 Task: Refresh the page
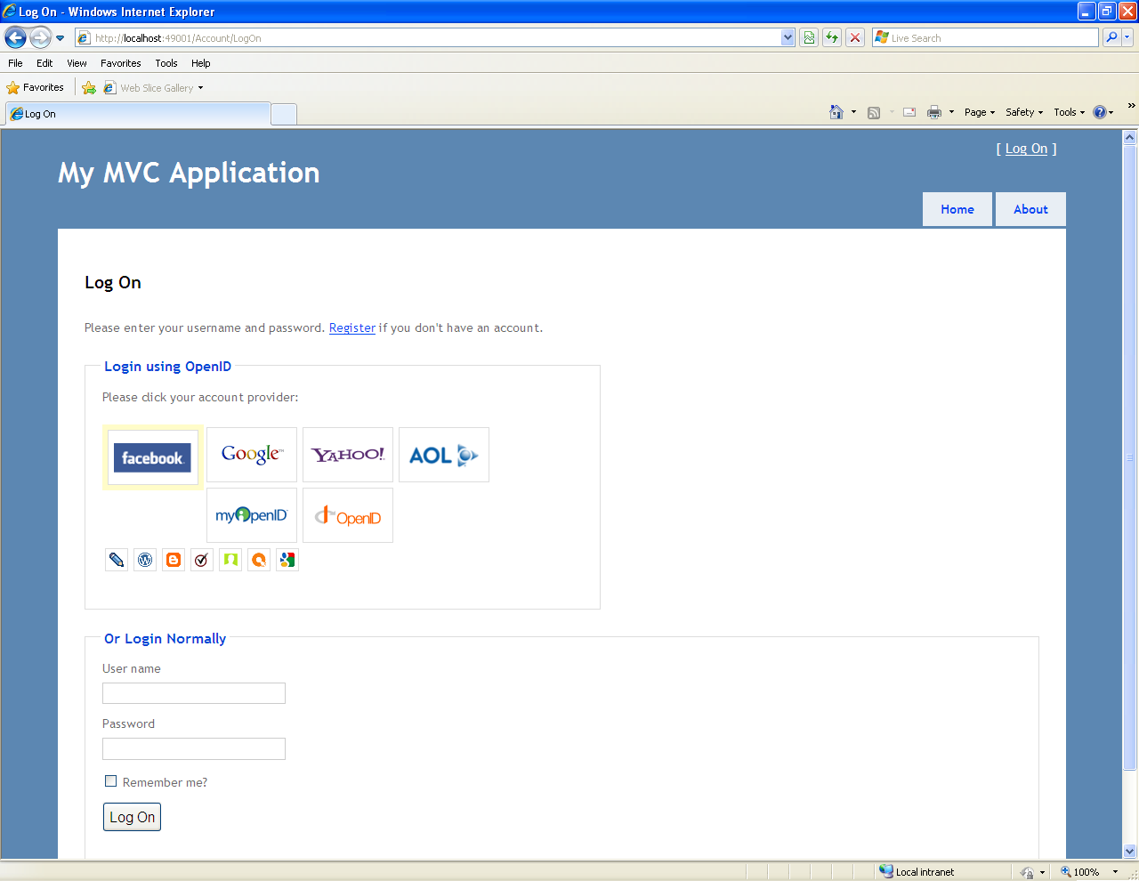point(832,37)
